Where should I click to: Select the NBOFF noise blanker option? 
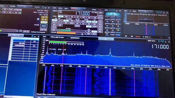[94, 27]
